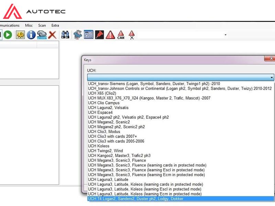Open the Misc menu
Image resolution: width=275 pixels, height=206 pixels.
tap(29, 25)
